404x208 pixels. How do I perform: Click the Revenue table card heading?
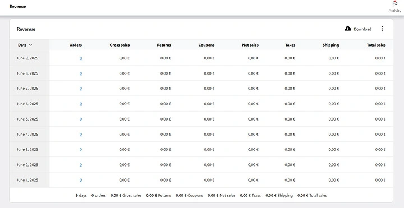[x=26, y=29]
